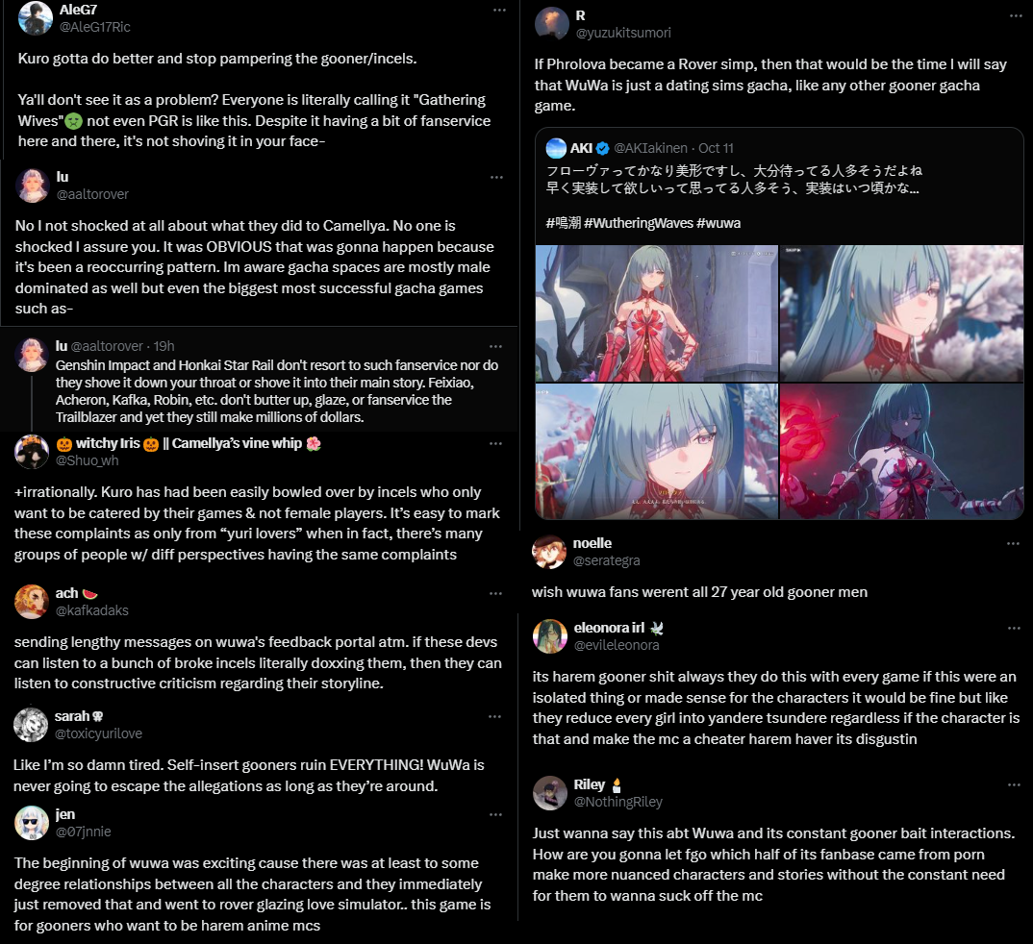Open R's profile avatar
Viewport: 1033px width, 944px height.
[x=551, y=24]
